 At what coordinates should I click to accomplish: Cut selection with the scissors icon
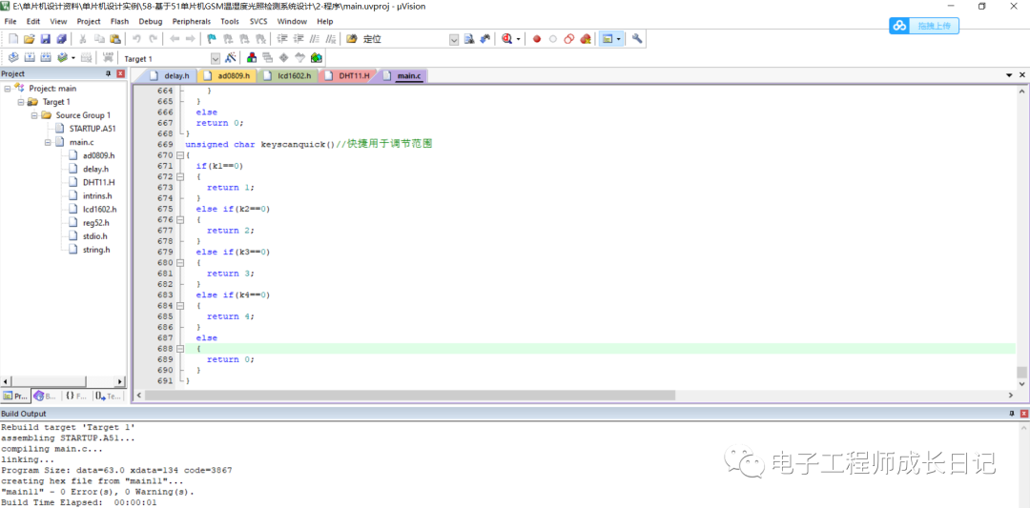click(83, 39)
